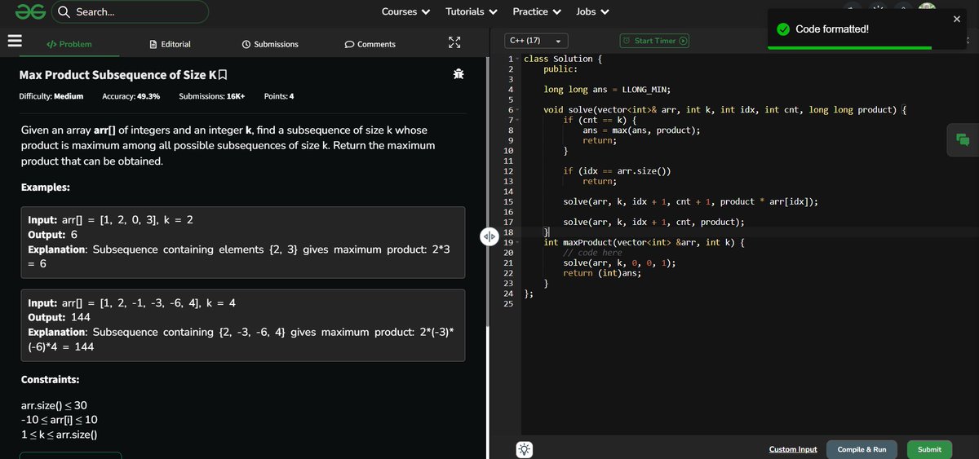Switch to the Problem tab
Screen dimensions: 979x459
[69, 44]
